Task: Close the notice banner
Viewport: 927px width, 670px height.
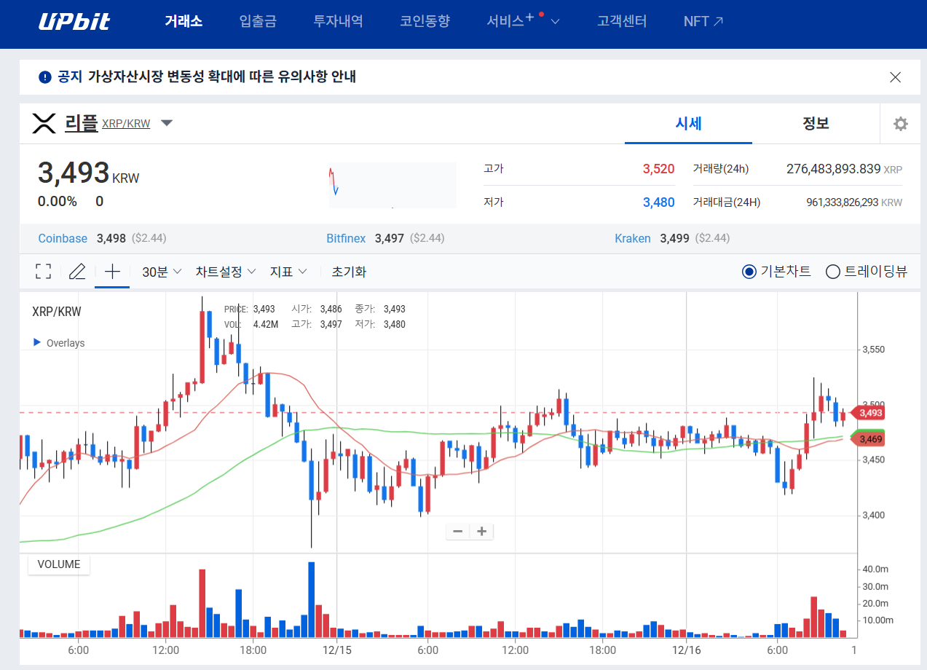Action: [x=896, y=77]
